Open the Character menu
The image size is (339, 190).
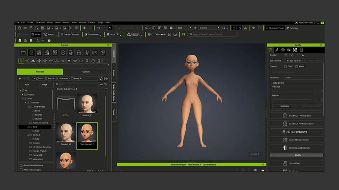point(40,23)
